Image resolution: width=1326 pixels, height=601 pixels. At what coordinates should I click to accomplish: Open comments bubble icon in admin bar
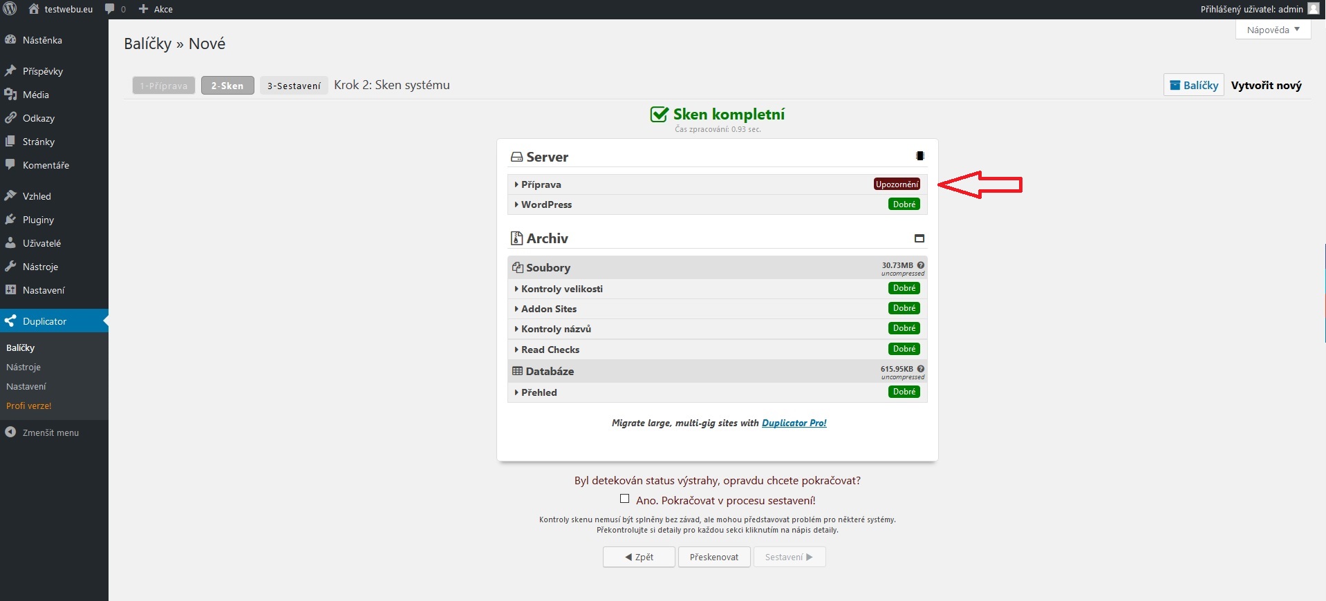tap(110, 9)
